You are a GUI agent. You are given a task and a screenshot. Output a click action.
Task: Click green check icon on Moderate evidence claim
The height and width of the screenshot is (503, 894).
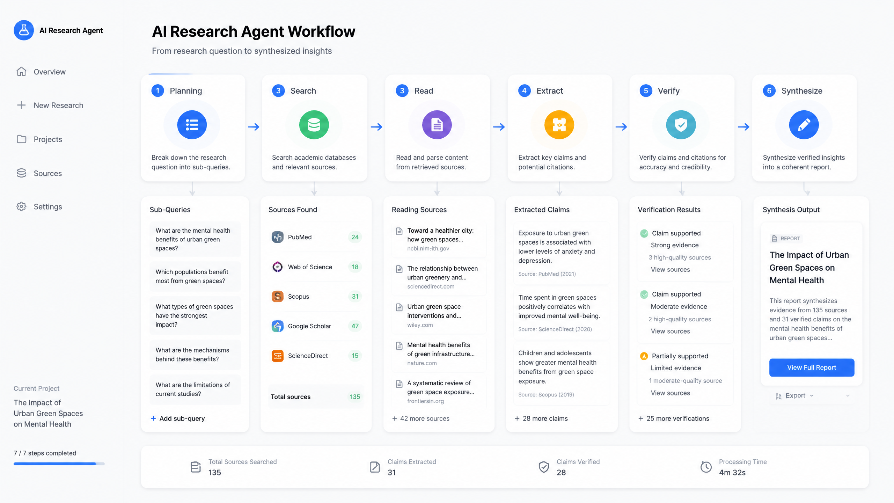coord(644,294)
